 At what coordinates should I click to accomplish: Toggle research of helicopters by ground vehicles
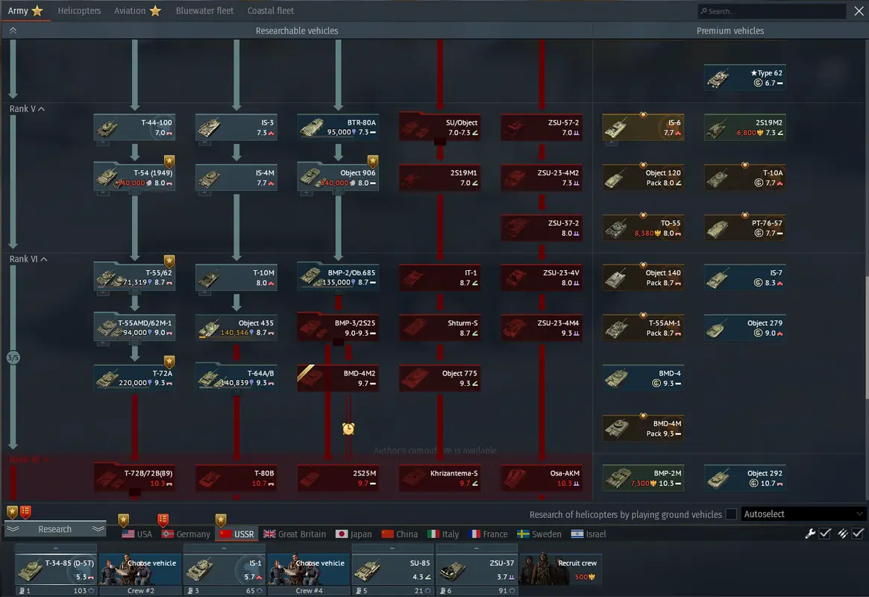731,514
